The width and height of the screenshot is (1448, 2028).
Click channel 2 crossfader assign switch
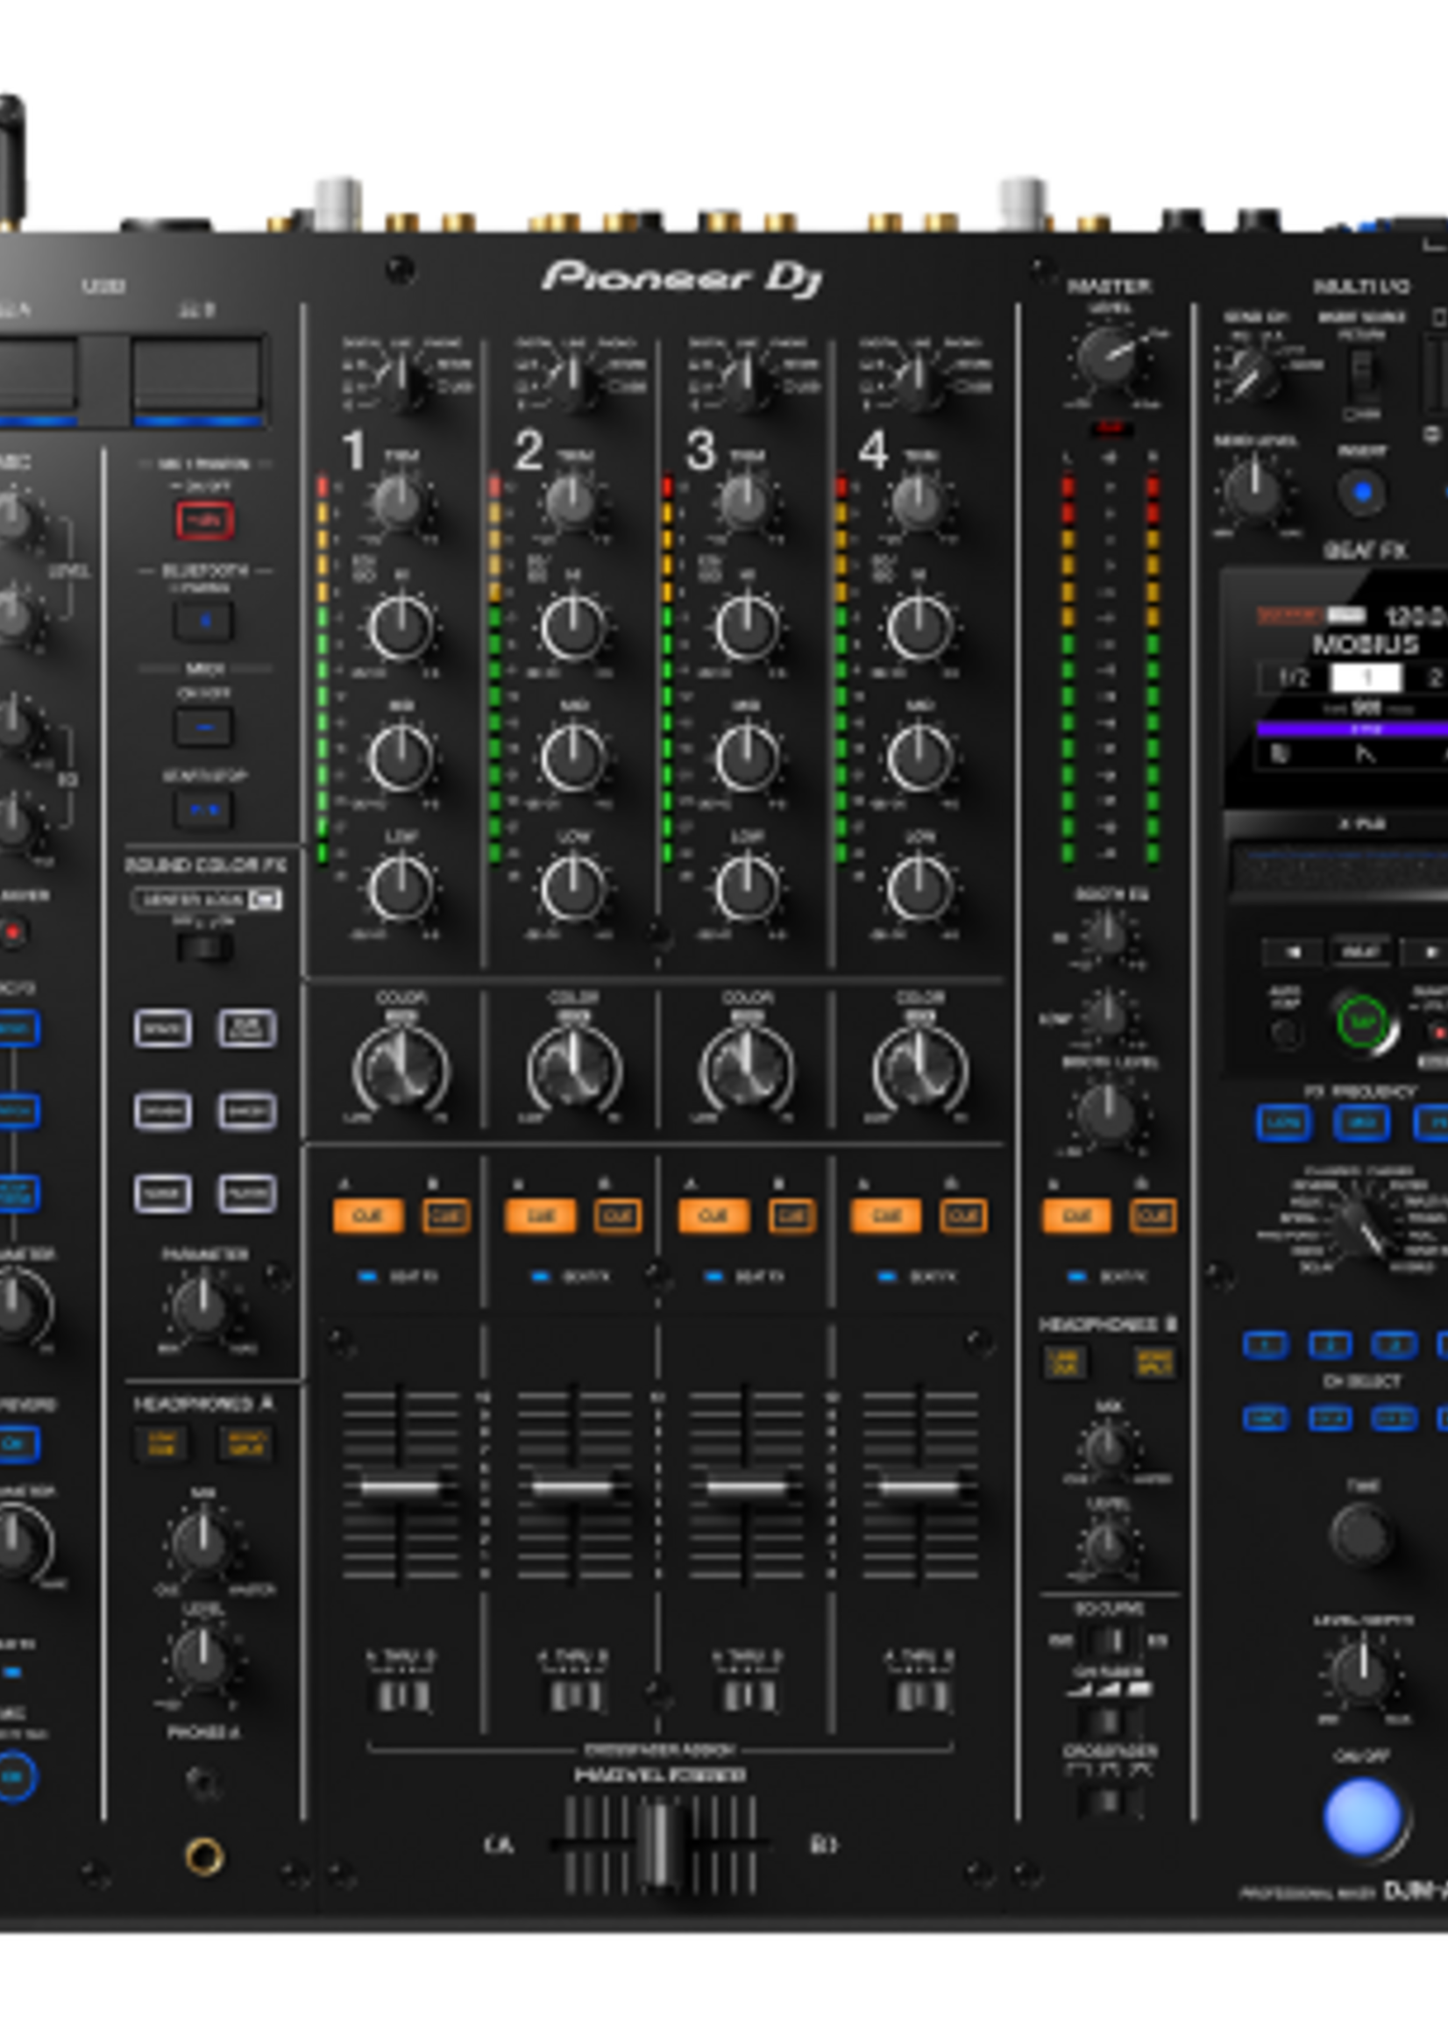(x=574, y=1695)
